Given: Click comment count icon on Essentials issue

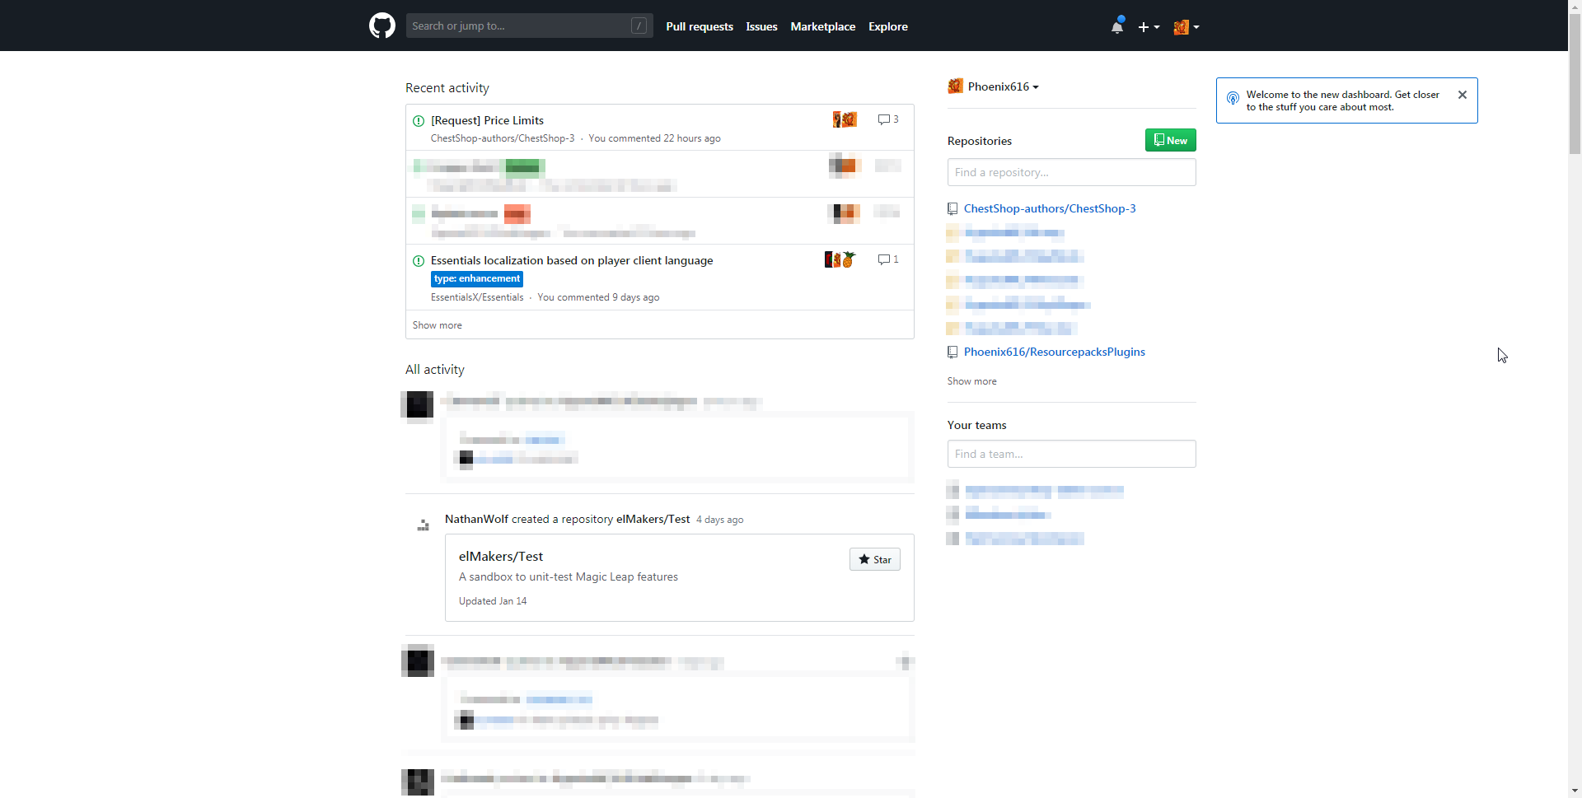Looking at the screenshot, I should click(888, 259).
